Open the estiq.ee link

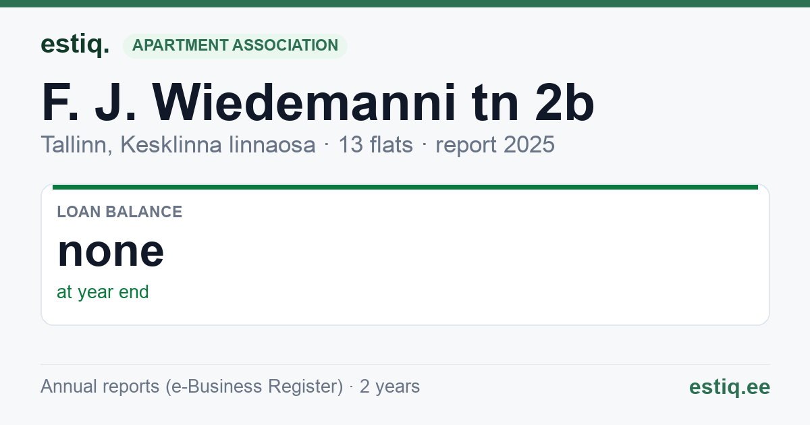coord(729,387)
